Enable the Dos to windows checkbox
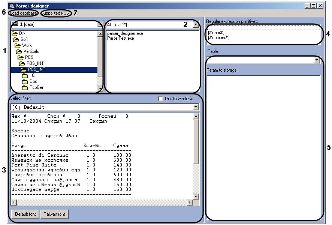This screenshot has height=225, width=332. click(x=161, y=99)
